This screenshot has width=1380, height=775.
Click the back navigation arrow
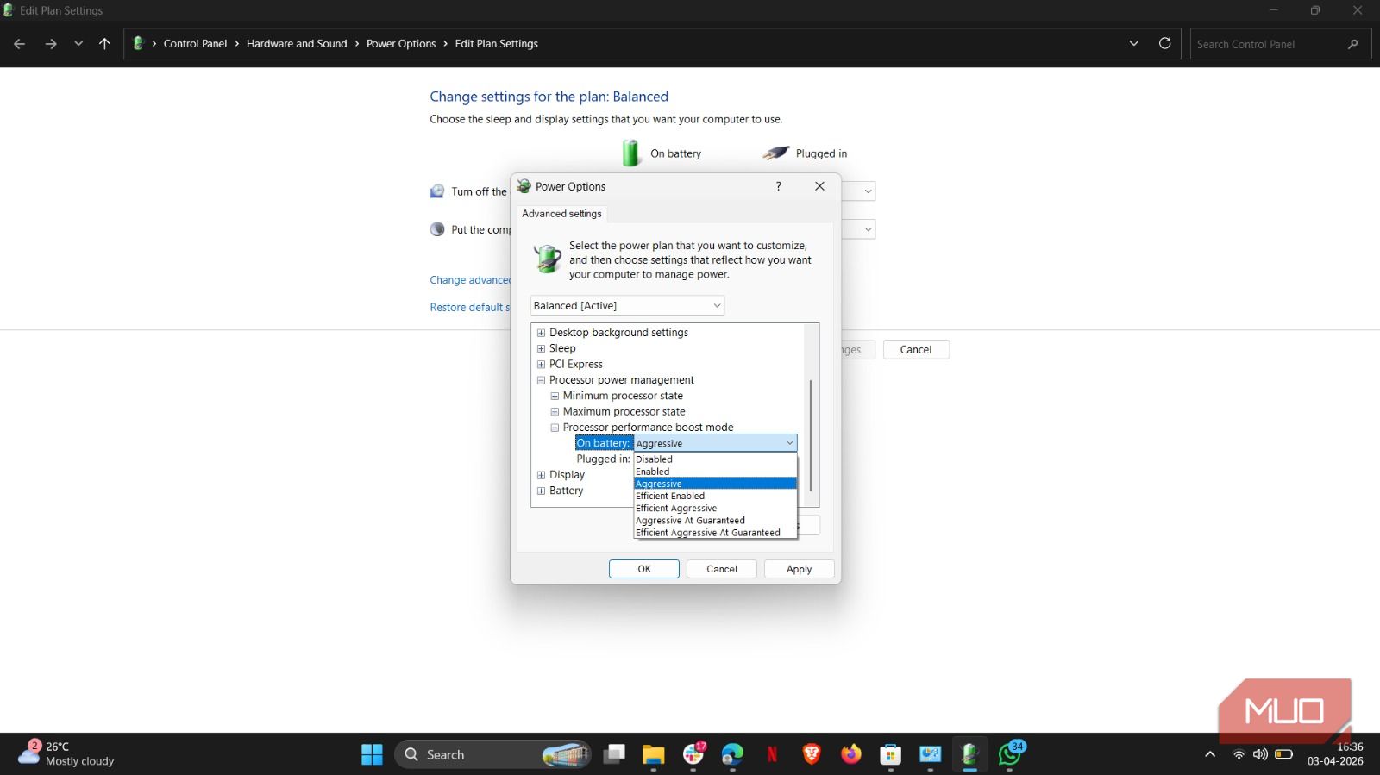(x=19, y=44)
